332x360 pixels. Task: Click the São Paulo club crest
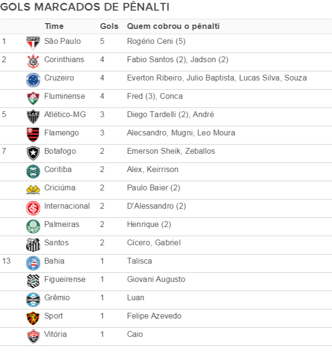coord(33,43)
